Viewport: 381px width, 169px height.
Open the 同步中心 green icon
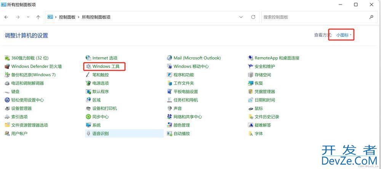click(88, 117)
